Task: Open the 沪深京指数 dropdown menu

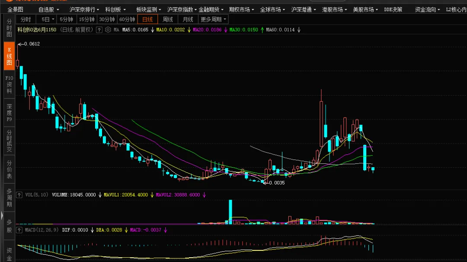Action: tap(182, 10)
